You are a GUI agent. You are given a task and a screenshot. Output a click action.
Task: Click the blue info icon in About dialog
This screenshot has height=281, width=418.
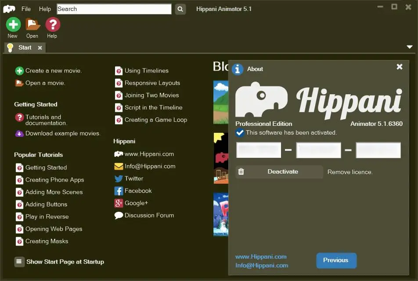pyautogui.click(x=238, y=69)
